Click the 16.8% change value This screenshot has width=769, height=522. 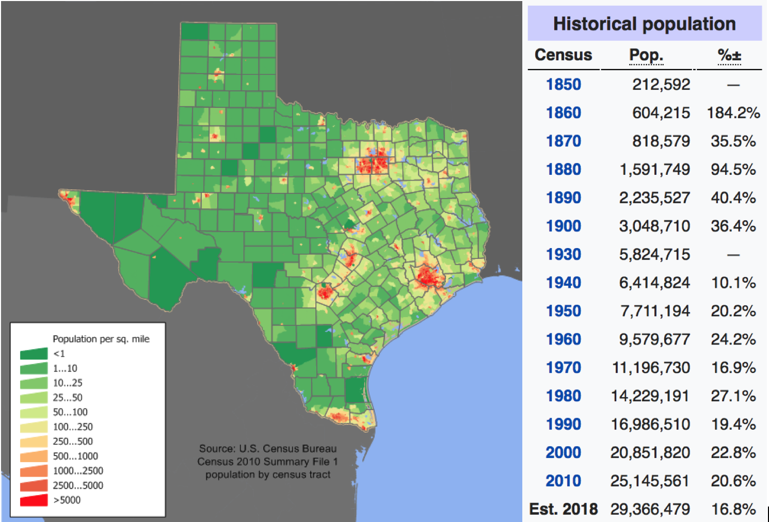pos(733,510)
